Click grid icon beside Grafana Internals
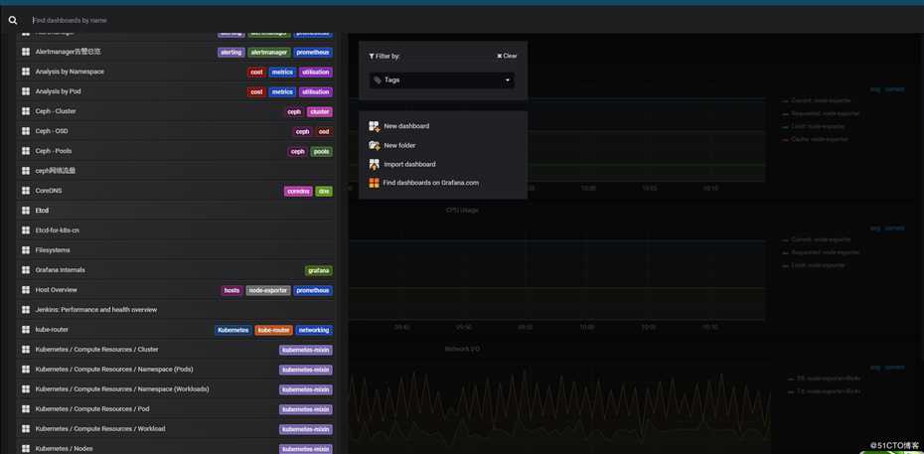This screenshot has width=924, height=454. (26, 270)
